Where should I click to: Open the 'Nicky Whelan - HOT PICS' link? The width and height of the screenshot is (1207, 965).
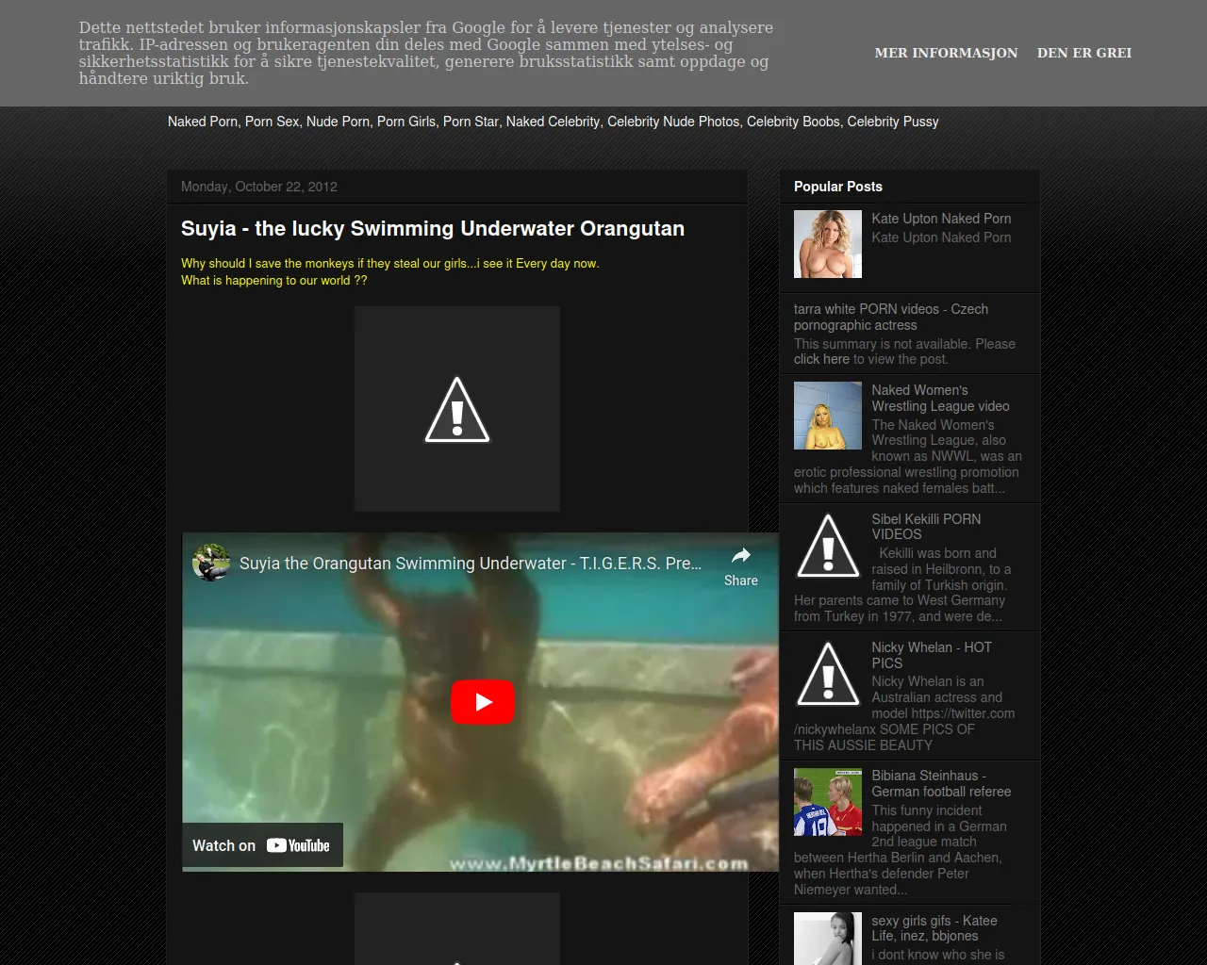coord(931,655)
